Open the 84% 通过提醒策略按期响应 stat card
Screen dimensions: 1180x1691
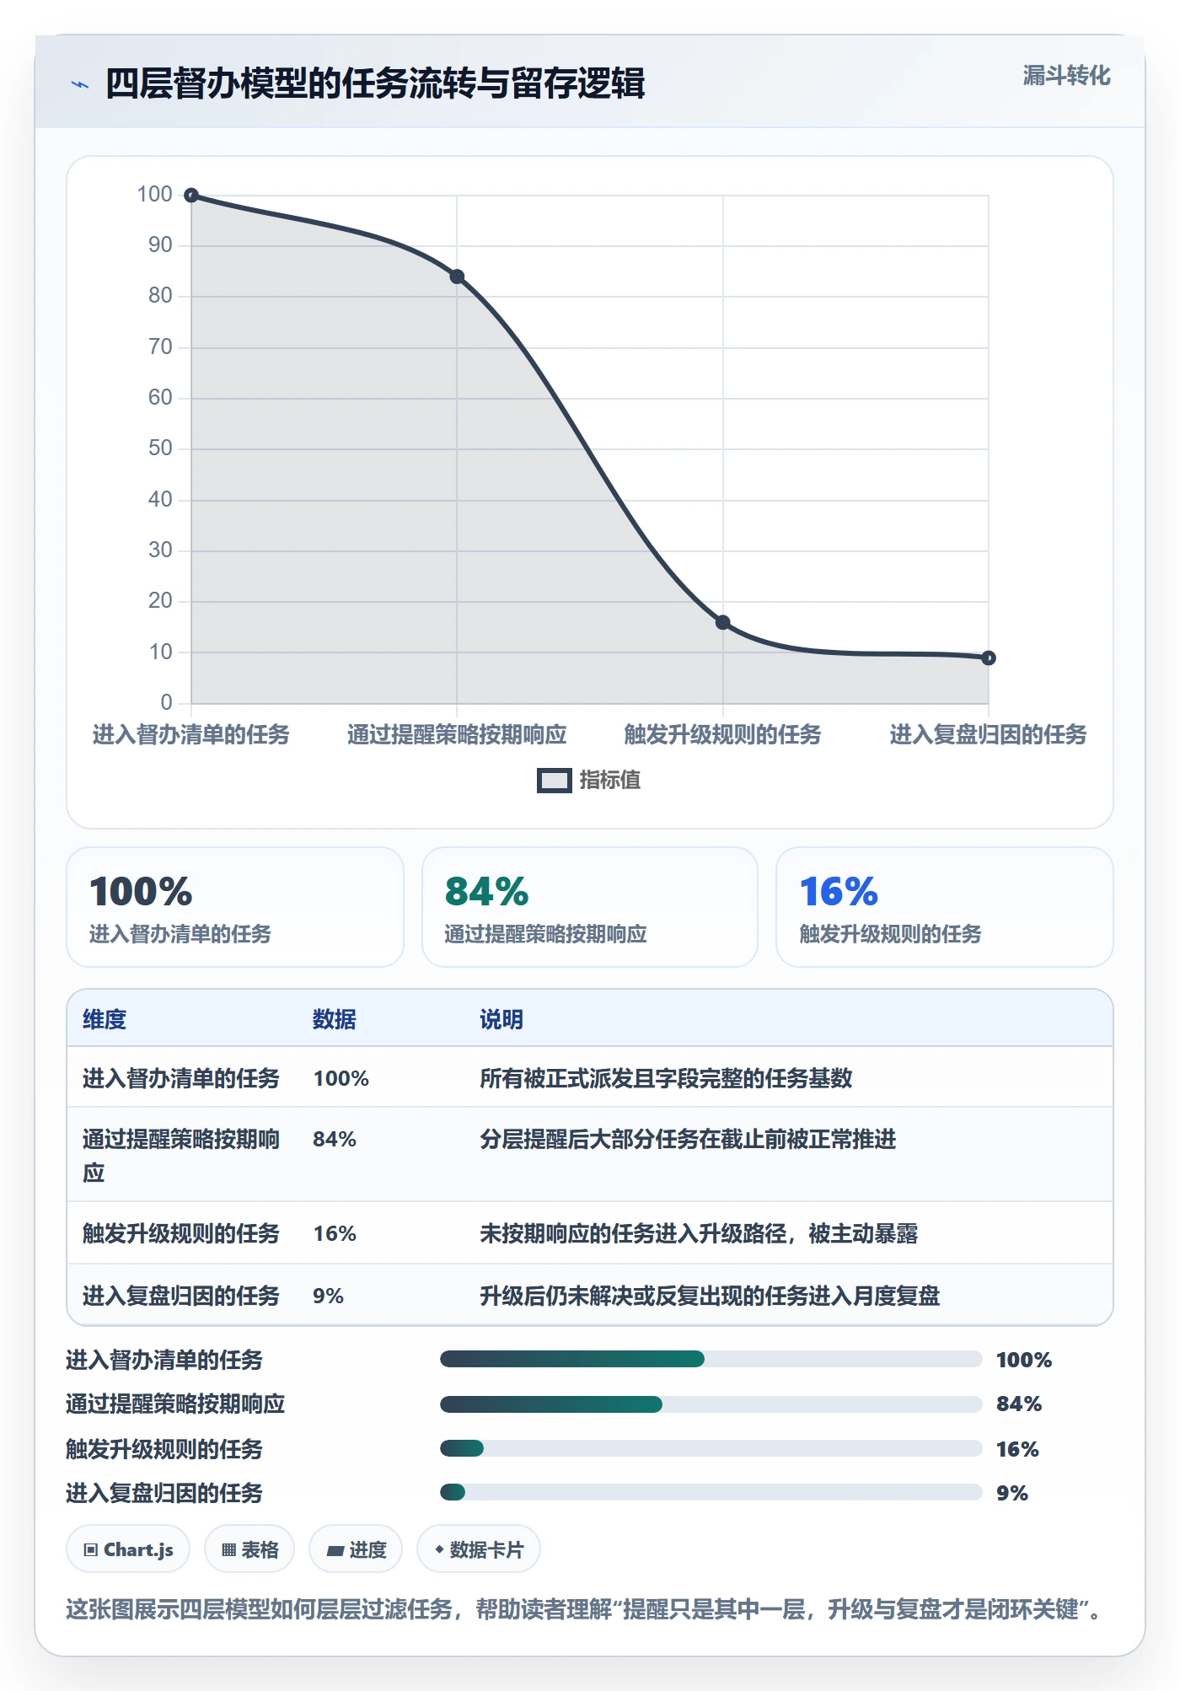pyautogui.click(x=590, y=907)
